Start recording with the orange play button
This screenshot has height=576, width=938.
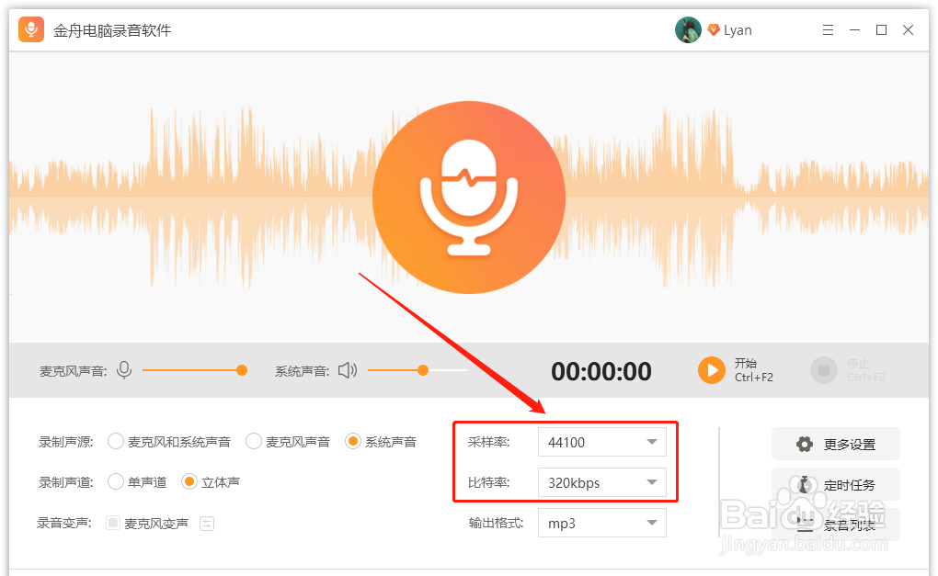[712, 370]
